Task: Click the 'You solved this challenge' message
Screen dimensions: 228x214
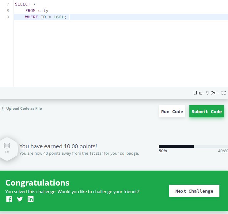Action: click(x=72, y=192)
